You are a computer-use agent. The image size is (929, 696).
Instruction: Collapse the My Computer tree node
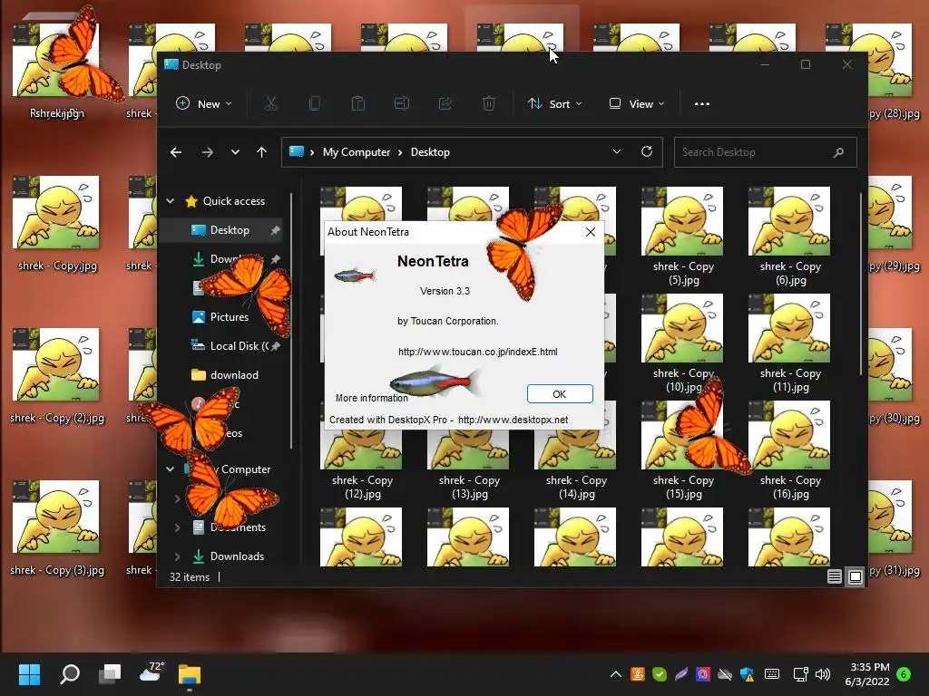(170, 469)
